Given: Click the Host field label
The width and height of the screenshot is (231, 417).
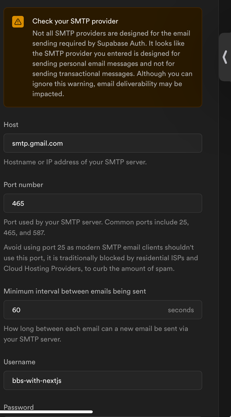Looking at the screenshot, I should (x=11, y=125).
